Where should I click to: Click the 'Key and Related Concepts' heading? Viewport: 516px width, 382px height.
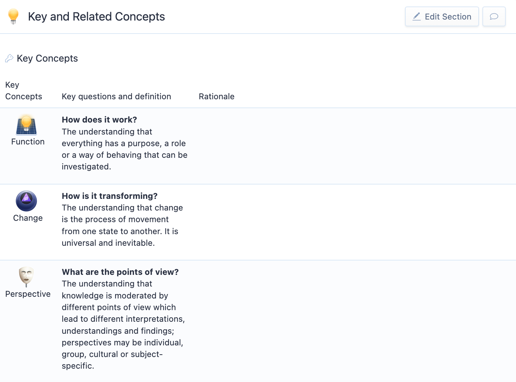(x=96, y=16)
